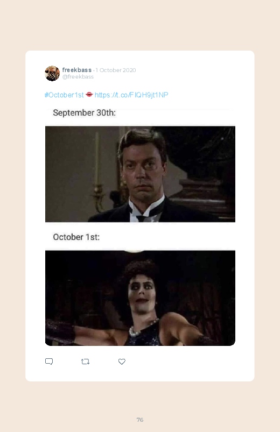Screen dimensions: 280x432
Task: Open the September 30th tuxedo image
Action: pyautogui.click(x=140, y=174)
